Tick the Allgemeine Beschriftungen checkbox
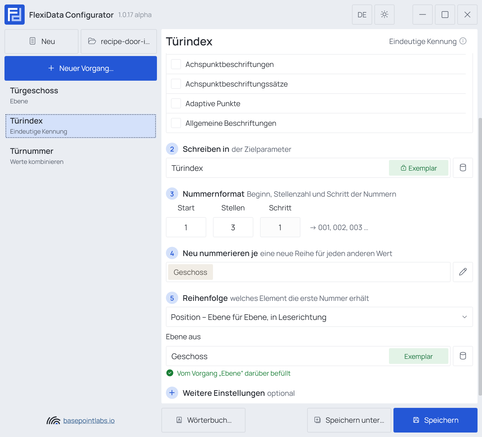482x437 pixels. tap(176, 123)
